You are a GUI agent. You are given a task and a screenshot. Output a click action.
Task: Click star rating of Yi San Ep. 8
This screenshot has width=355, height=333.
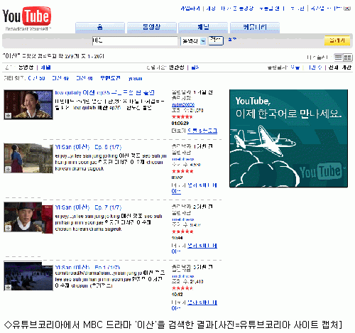pyautogui.click(x=182, y=171)
